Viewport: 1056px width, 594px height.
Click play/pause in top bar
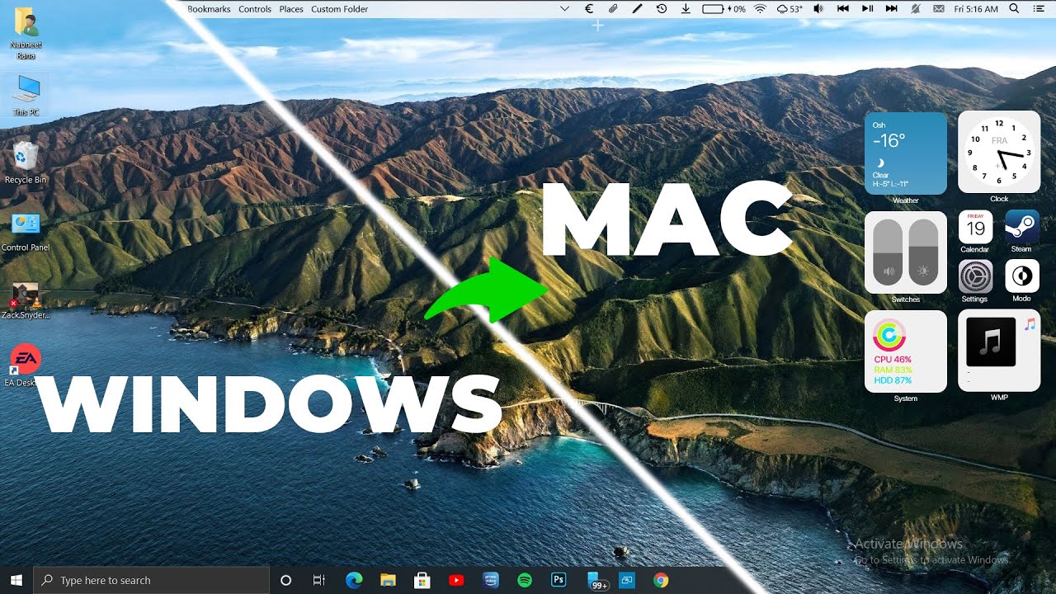pos(867,9)
